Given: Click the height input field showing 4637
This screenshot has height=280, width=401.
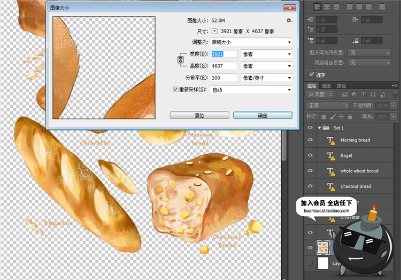Looking at the screenshot, I should pyautogui.click(x=223, y=66).
